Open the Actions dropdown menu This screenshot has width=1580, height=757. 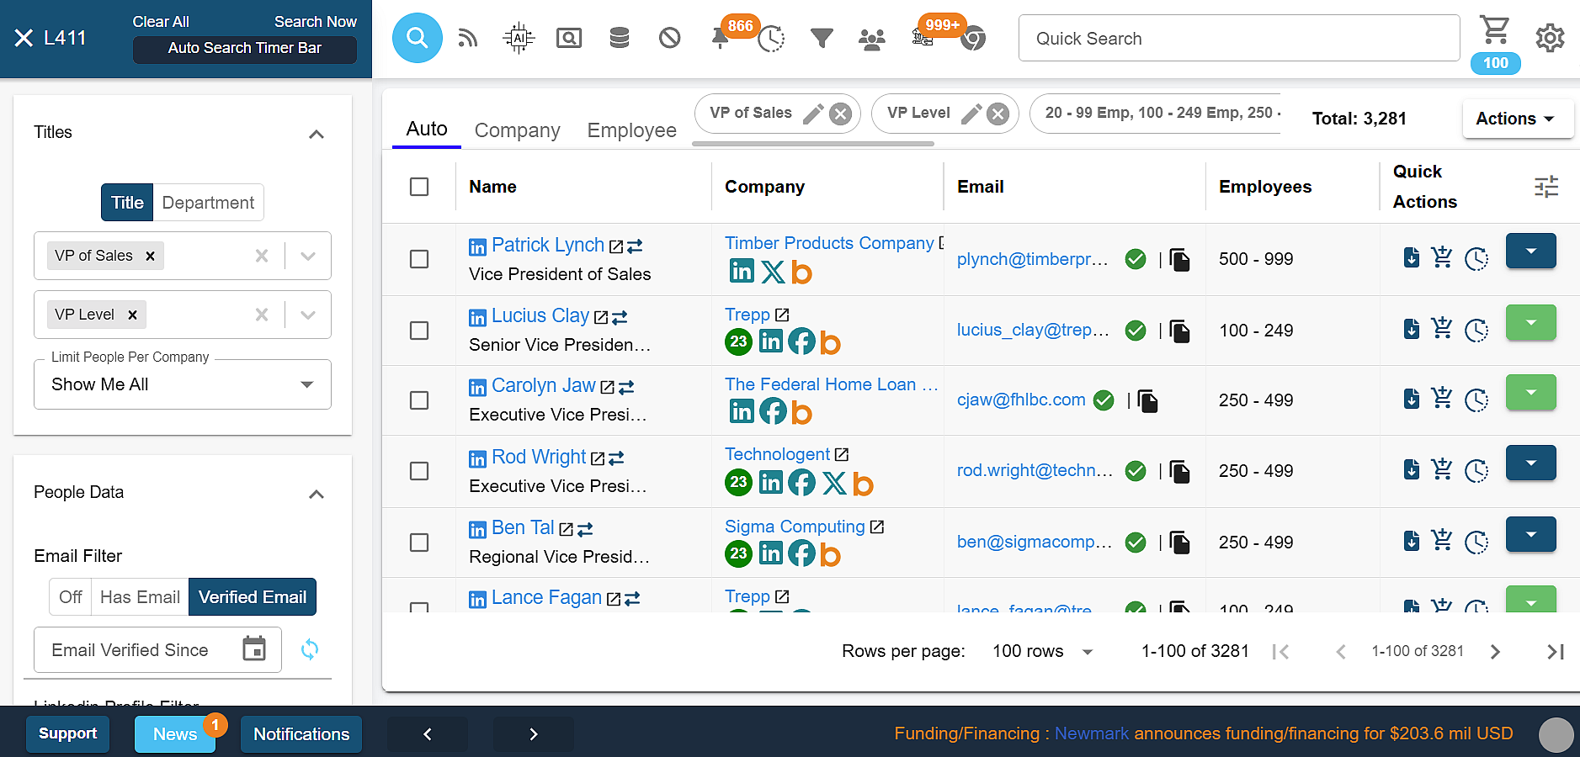1516,119
